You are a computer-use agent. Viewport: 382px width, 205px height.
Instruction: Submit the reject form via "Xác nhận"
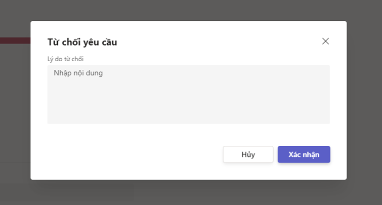[x=304, y=154]
